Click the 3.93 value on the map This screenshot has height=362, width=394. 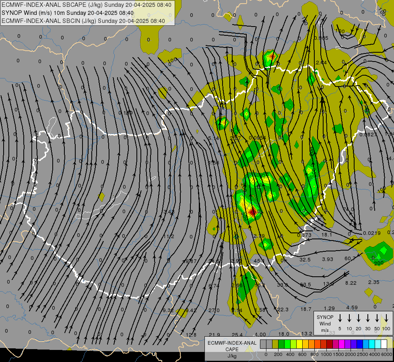pyautogui.click(x=328, y=259)
